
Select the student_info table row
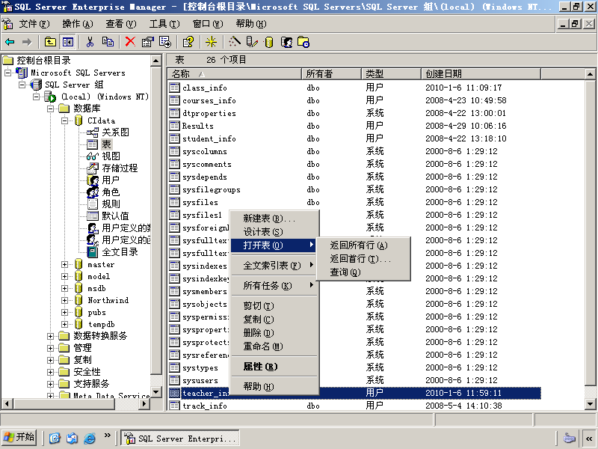click(354, 138)
